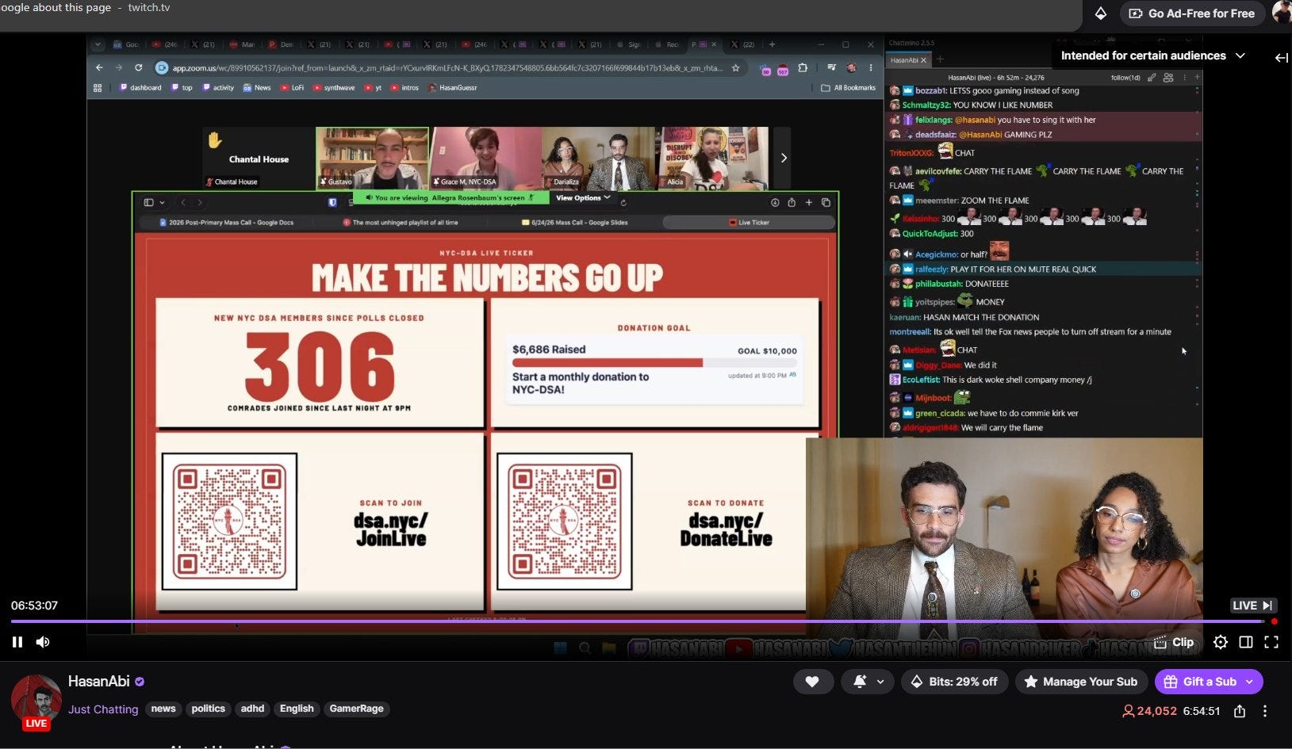Click the app.zoom.us address bar
The height and width of the screenshot is (749, 1292).
pyautogui.click(x=447, y=68)
